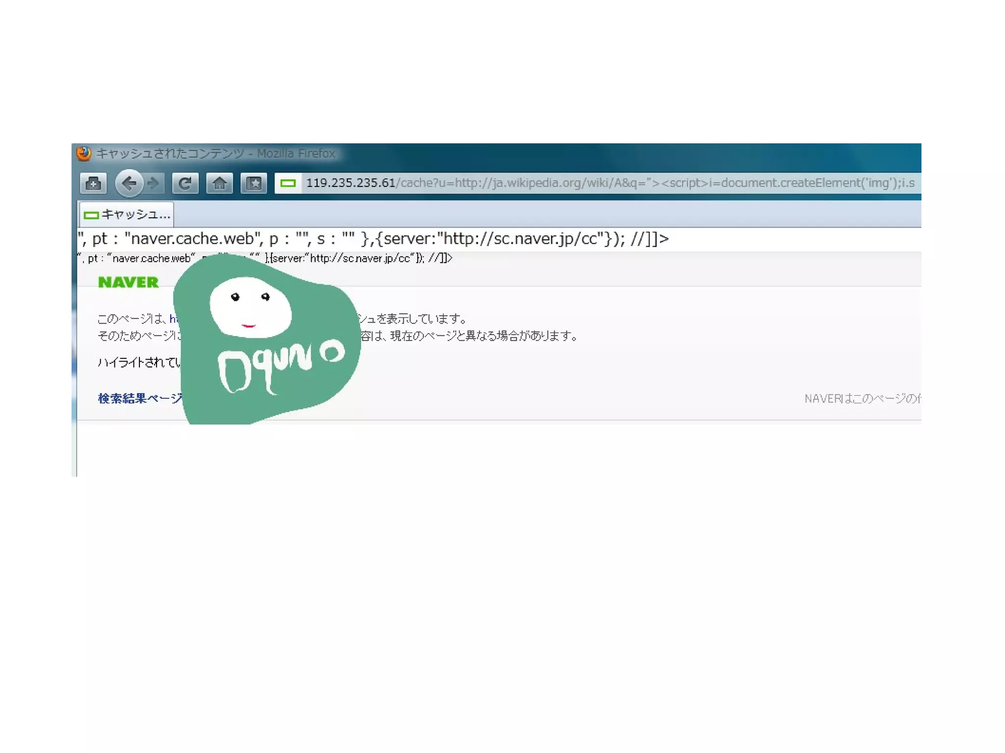Click the empty tab strip area beside the tab

[x=540, y=214]
